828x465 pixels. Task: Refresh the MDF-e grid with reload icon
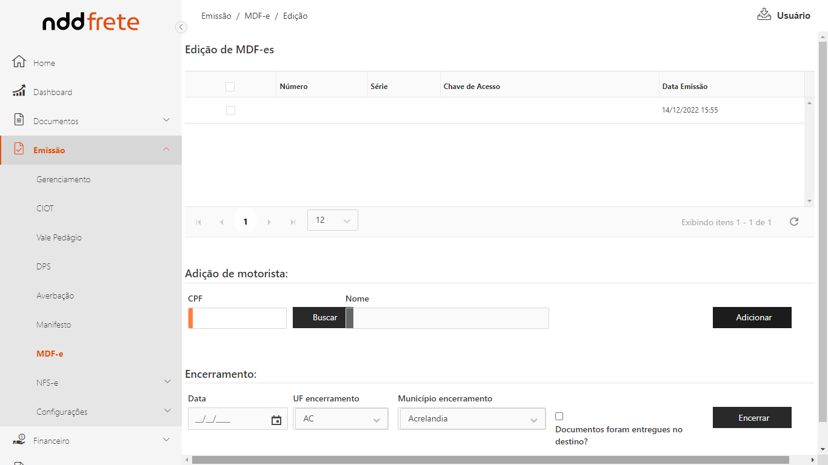[x=793, y=222]
